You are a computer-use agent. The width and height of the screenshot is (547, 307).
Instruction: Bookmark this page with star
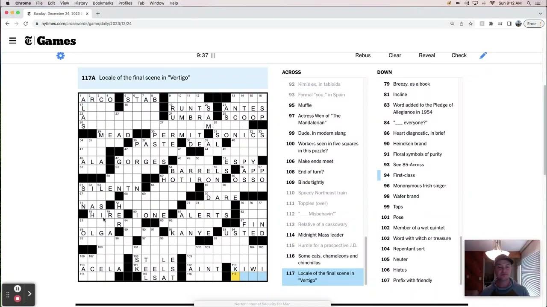click(x=471, y=23)
